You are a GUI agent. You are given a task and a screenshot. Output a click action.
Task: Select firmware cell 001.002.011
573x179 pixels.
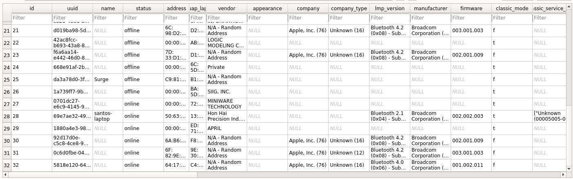point(471,165)
